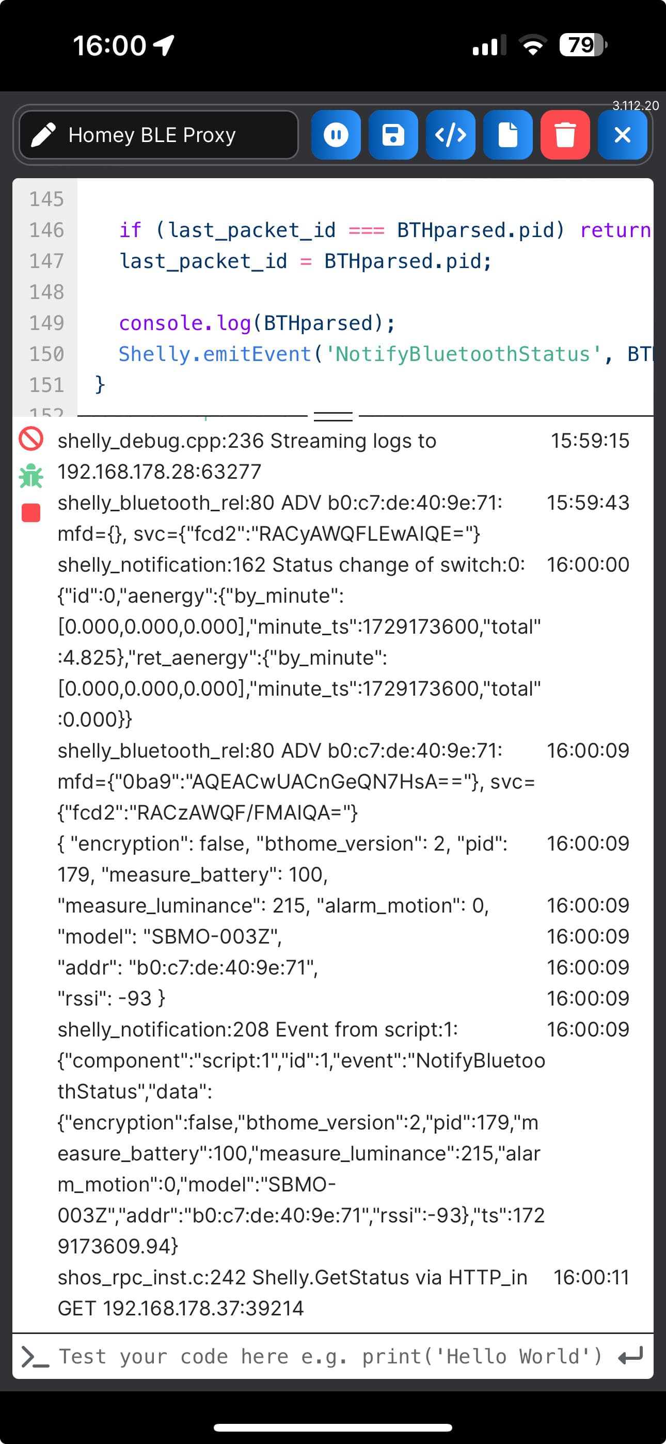
Task: Stop log streaming with red square
Action: [31, 513]
